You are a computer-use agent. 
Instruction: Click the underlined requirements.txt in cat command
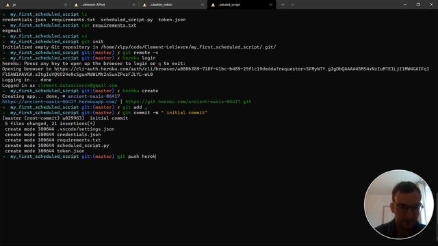(x=114, y=25)
